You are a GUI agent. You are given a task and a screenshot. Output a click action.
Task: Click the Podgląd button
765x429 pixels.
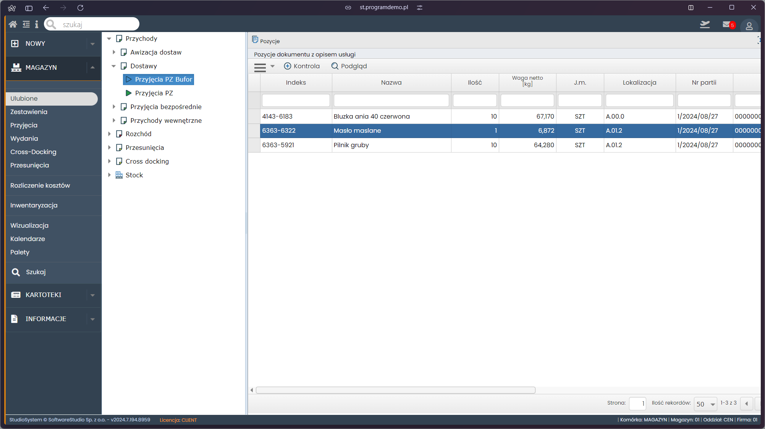[x=349, y=66]
